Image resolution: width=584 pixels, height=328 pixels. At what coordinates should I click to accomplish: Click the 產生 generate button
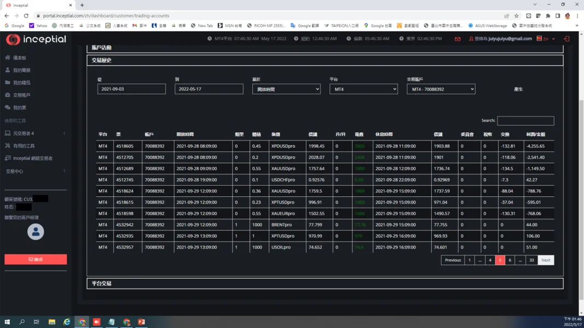(x=518, y=89)
